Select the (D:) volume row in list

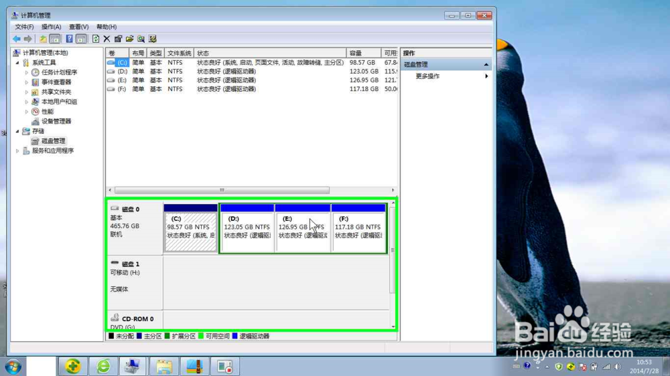[x=252, y=72]
